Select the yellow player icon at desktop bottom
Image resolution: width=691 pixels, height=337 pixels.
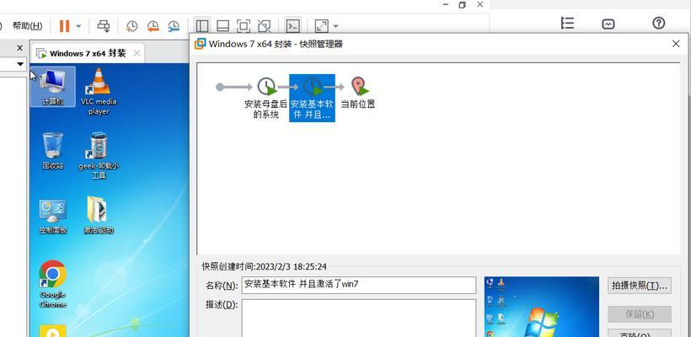coord(53,331)
